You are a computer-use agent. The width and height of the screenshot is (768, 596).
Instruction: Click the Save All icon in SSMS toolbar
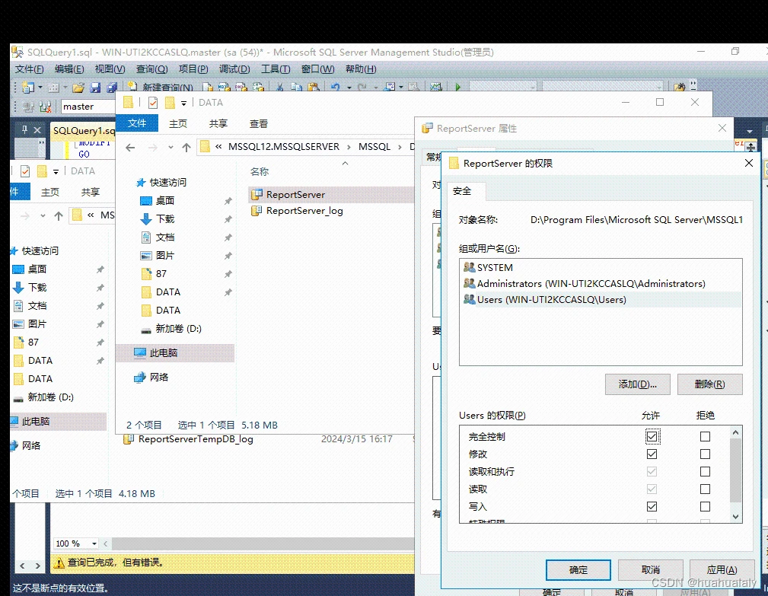pos(112,88)
